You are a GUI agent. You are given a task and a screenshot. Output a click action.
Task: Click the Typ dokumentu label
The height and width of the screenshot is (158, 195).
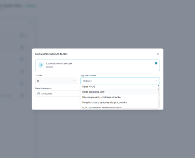tap(88, 75)
